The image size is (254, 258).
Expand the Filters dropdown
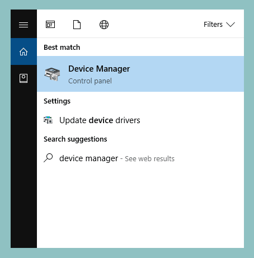tap(219, 25)
